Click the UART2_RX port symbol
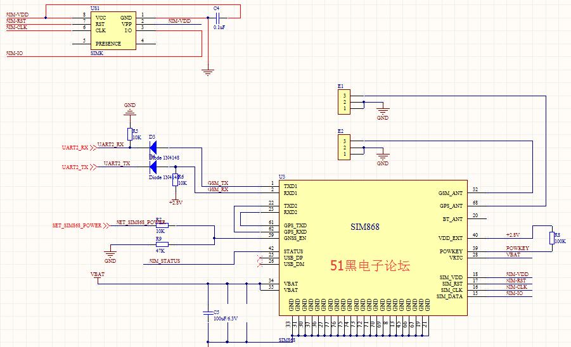The width and height of the screenshot is (571, 347). [x=79, y=148]
